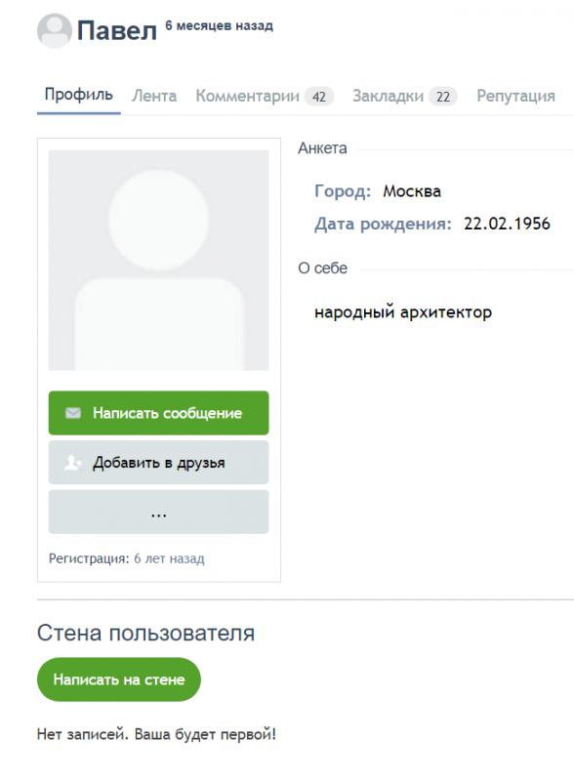Screen dimensions: 574x781
Task: Open the large profile photo placeholder
Action: tap(158, 260)
